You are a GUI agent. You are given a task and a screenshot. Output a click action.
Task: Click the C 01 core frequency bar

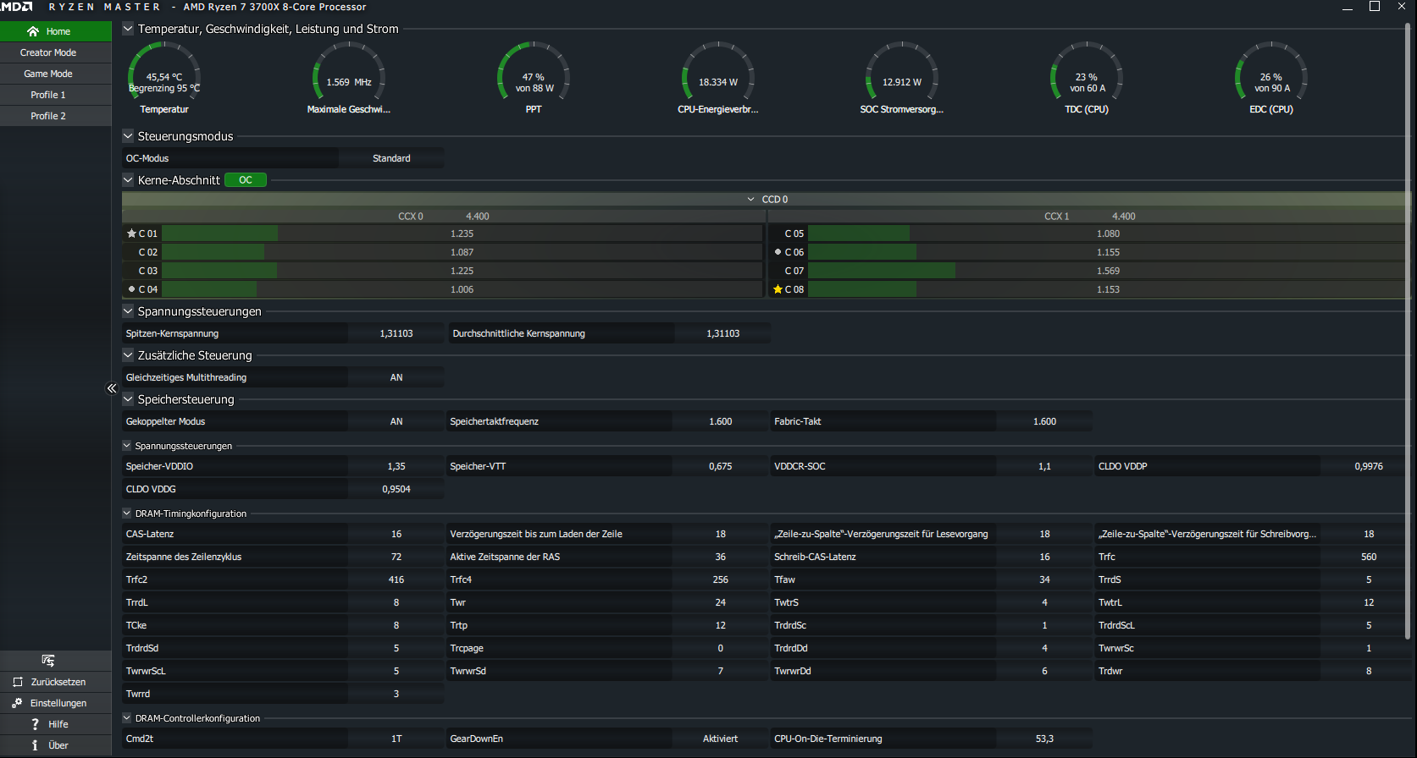(462, 233)
